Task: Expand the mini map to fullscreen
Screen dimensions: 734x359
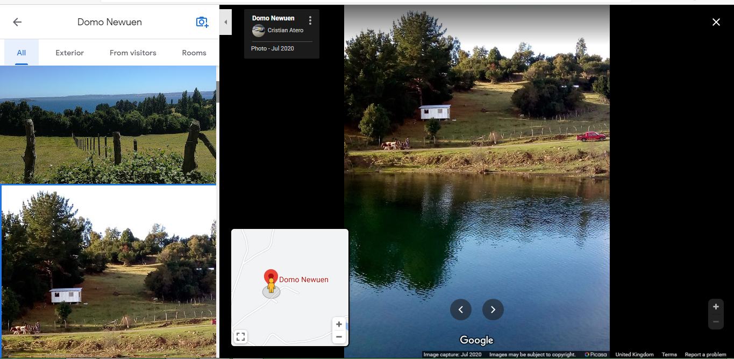Action: [241, 337]
